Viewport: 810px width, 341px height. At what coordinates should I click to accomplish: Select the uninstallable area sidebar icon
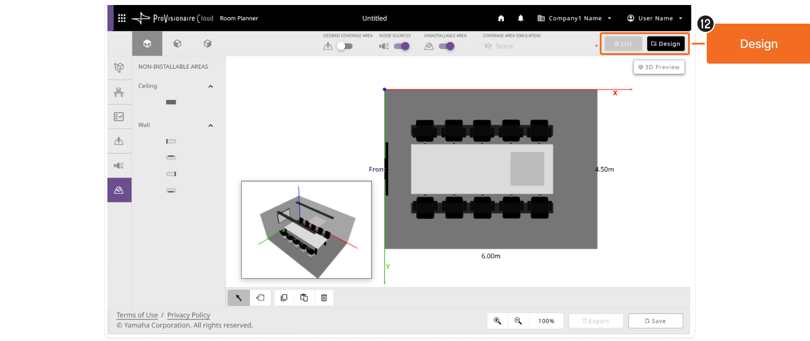pos(119,190)
